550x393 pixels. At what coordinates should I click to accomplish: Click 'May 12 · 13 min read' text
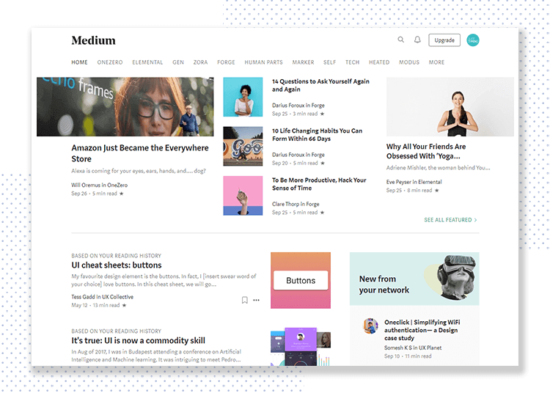95,305
